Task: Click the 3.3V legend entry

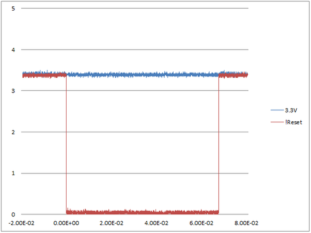Action: [x=284, y=110]
